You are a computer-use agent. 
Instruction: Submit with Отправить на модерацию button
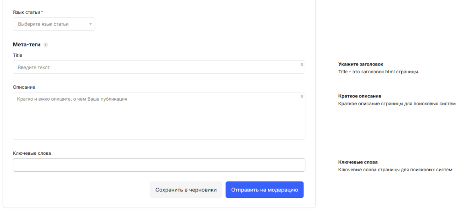(x=264, y=190)
